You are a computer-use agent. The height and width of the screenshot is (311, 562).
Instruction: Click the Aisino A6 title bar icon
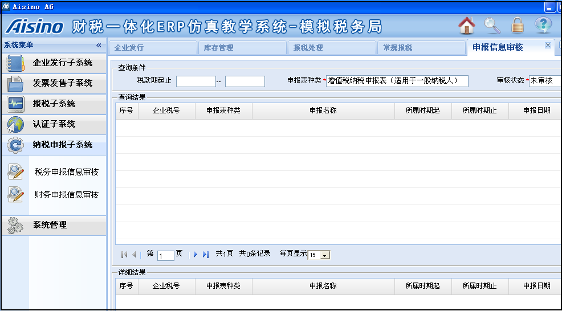coord(6,6)
